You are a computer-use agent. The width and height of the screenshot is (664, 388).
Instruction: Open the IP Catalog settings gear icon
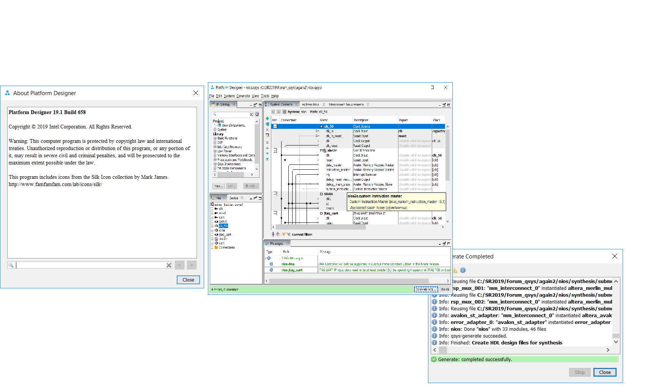pyautogui.click(x=257, y=114)
